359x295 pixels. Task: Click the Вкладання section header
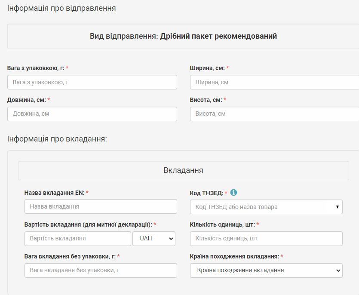pyautogui.click(x=184, y=170)
